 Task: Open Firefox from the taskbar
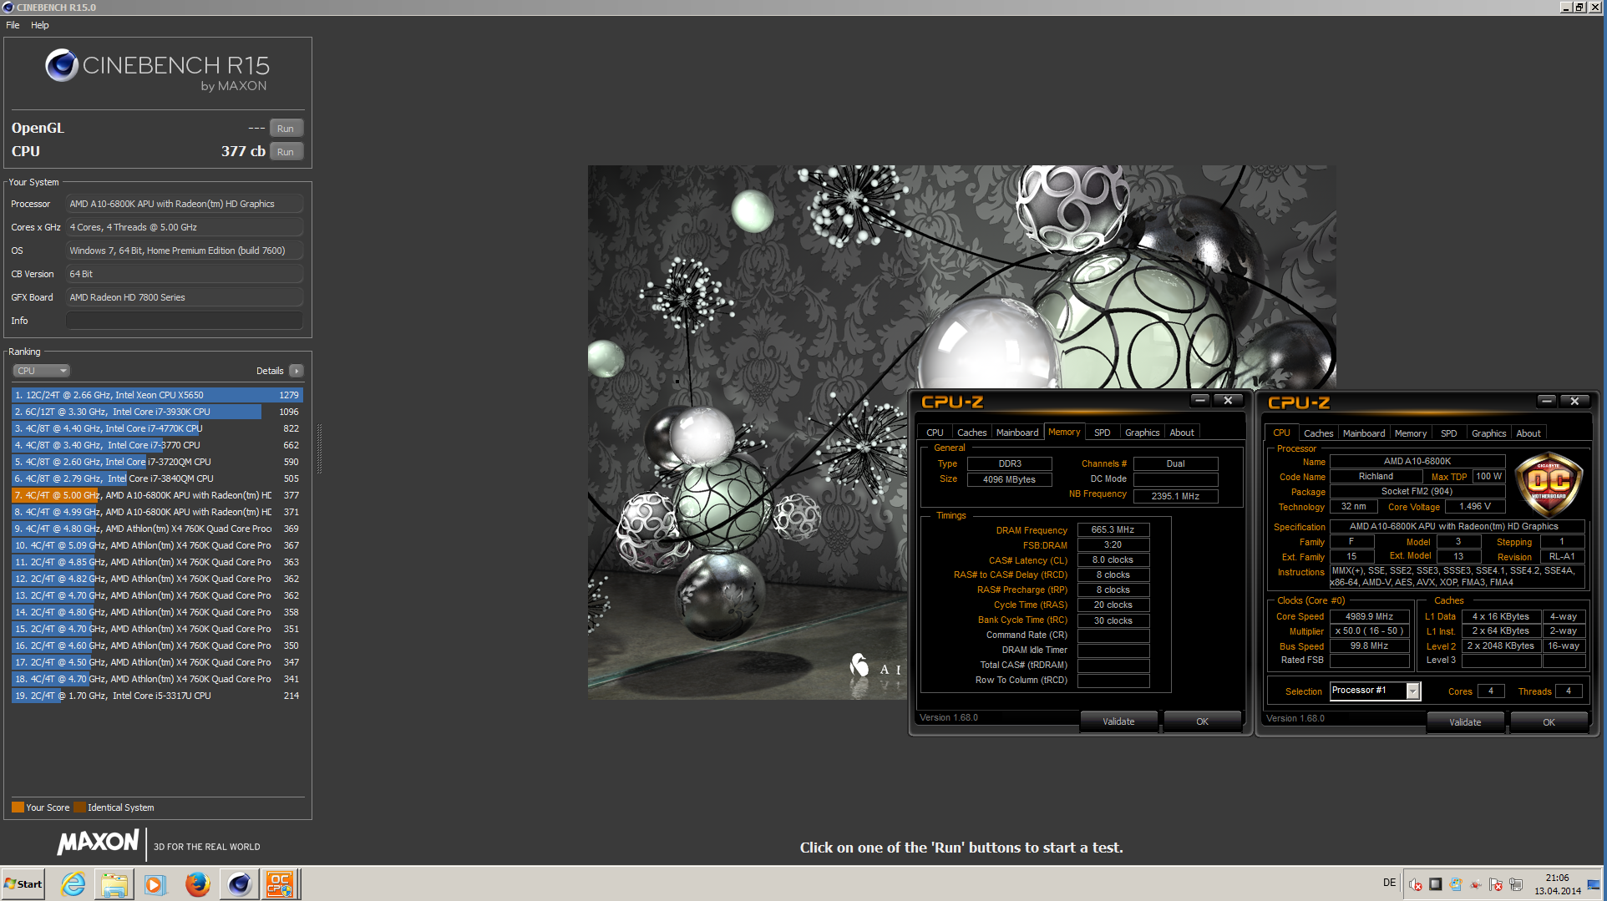[x=197, y=883]
